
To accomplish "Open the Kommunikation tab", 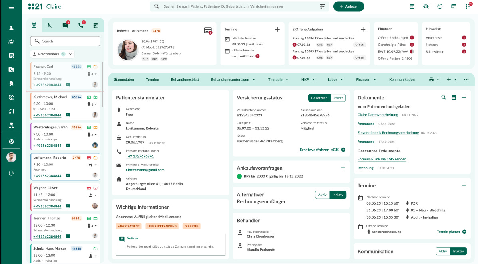I will coord(402,79).
